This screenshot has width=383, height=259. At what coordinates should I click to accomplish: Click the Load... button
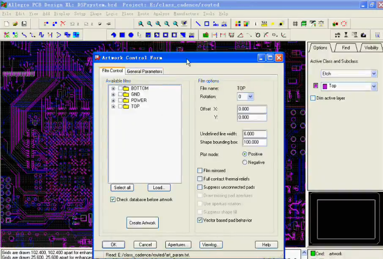point(159,188)
